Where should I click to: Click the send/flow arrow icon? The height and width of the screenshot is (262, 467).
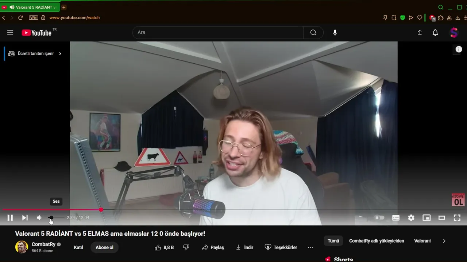click(x=411, y=17)
